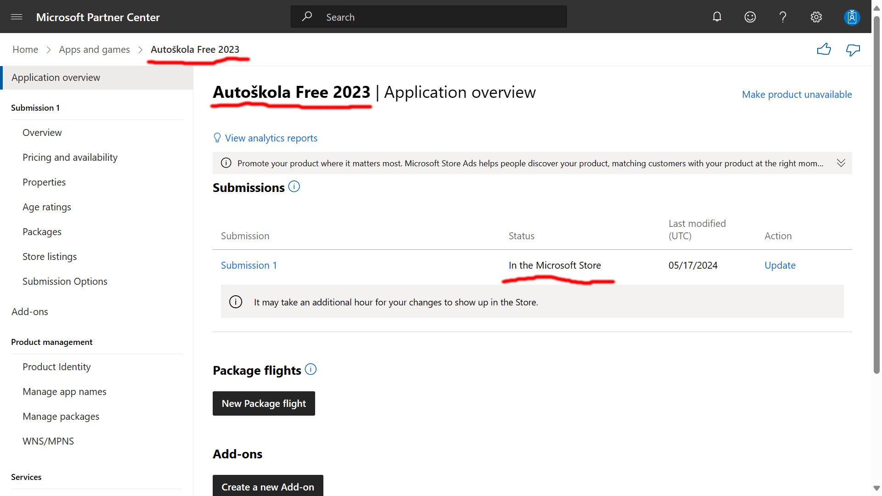Click the Submissions info icon
The image size is (882, 496).
(x=294, y=186)
